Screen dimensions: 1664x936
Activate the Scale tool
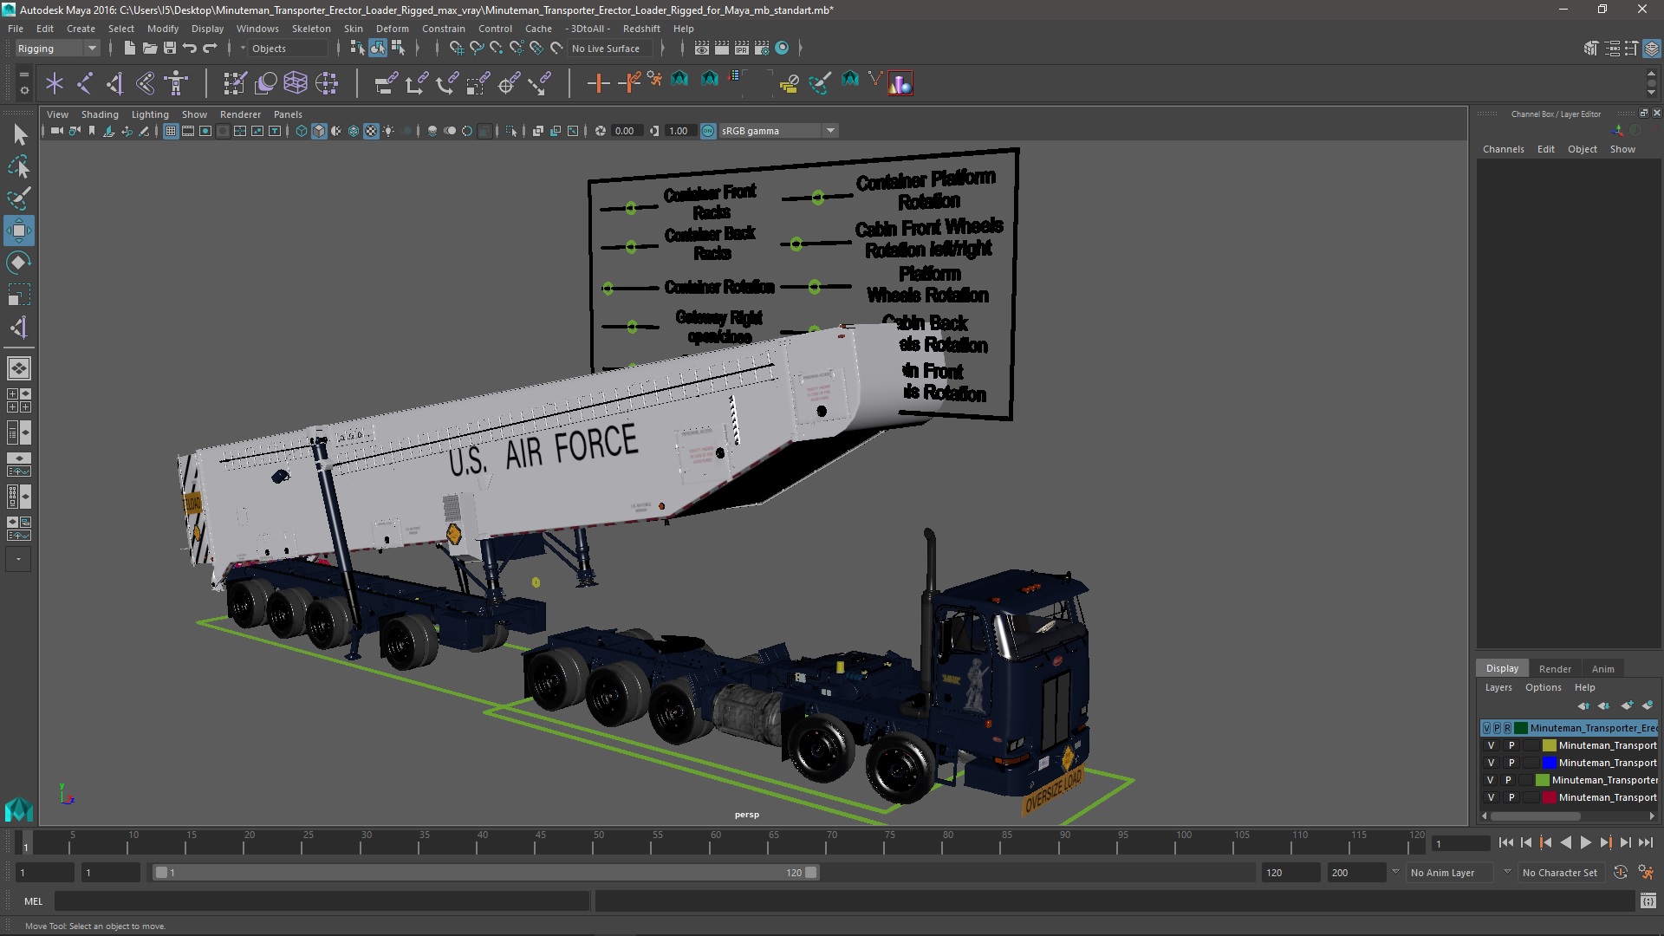pos(19,295)
